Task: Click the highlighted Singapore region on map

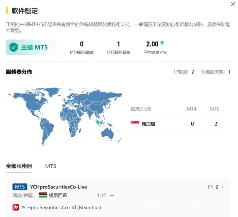Action: pos(98,122)
